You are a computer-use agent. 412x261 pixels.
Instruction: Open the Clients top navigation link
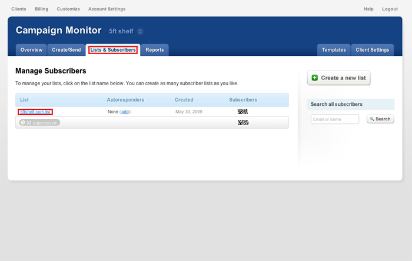(19, 9)
